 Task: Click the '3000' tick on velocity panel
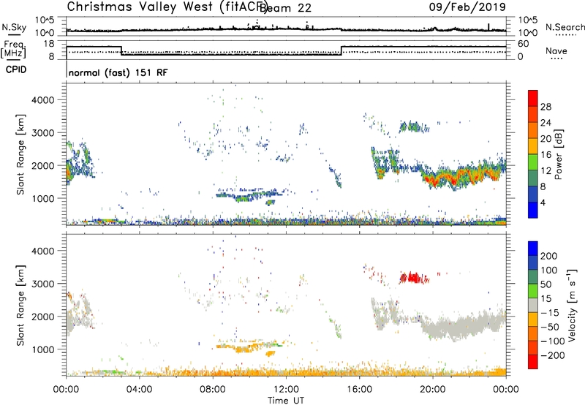[42, 284]
